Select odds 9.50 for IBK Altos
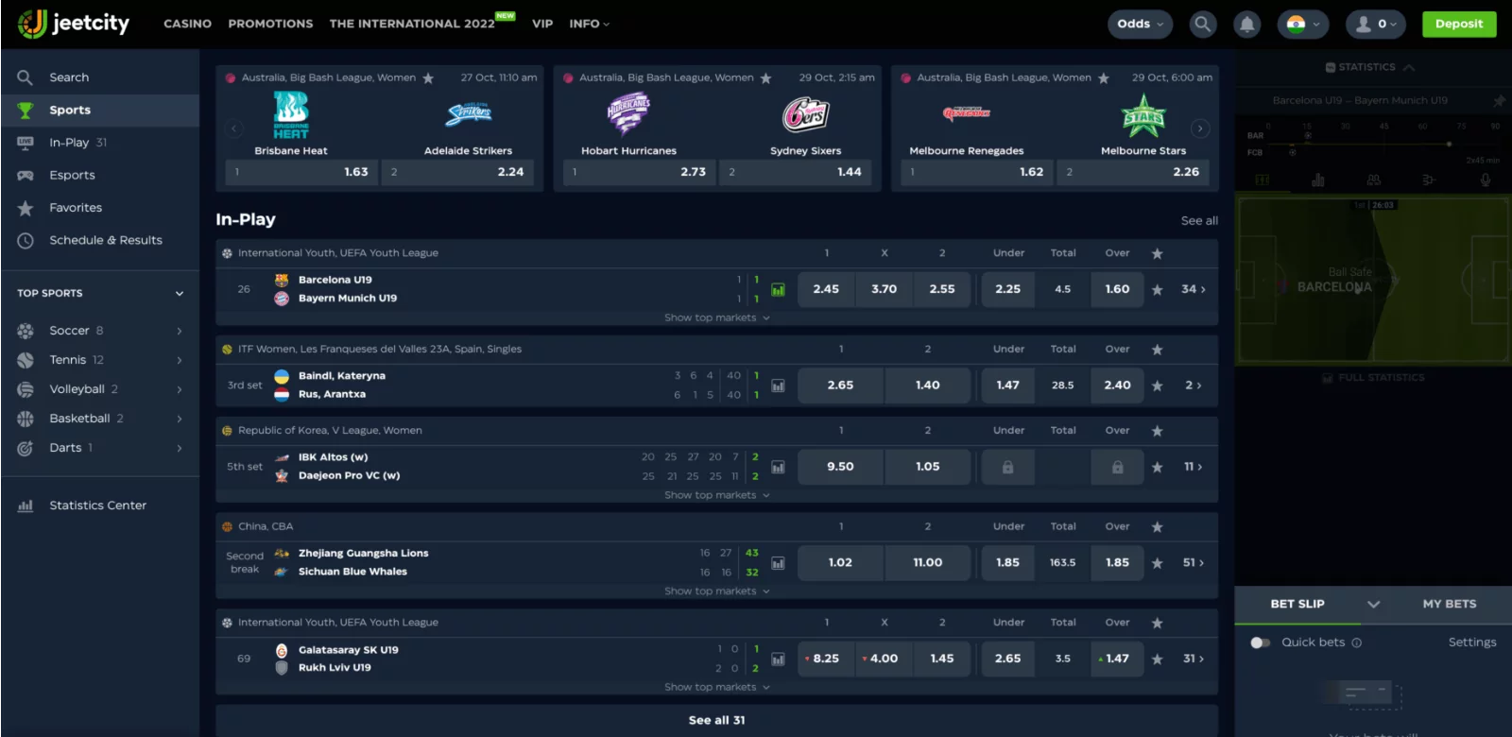 (840, 467)
